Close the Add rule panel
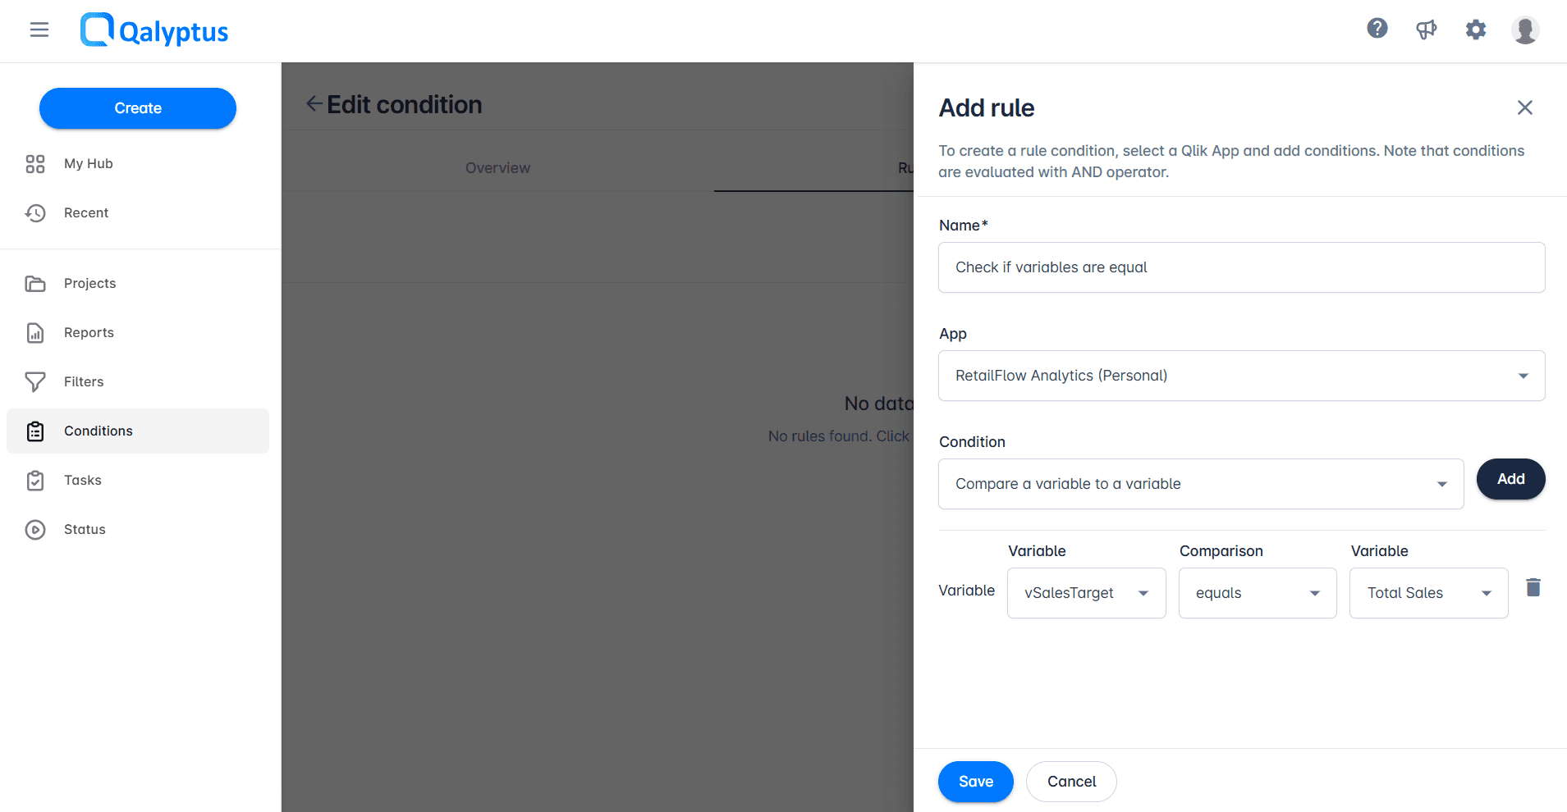 (1525, 107)
